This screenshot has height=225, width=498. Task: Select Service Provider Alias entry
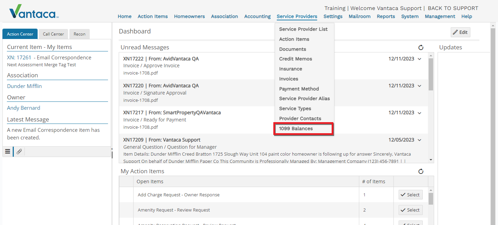(x=304, y=99)
